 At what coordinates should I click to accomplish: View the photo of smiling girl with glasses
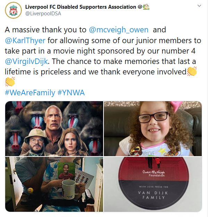[153, 129]
